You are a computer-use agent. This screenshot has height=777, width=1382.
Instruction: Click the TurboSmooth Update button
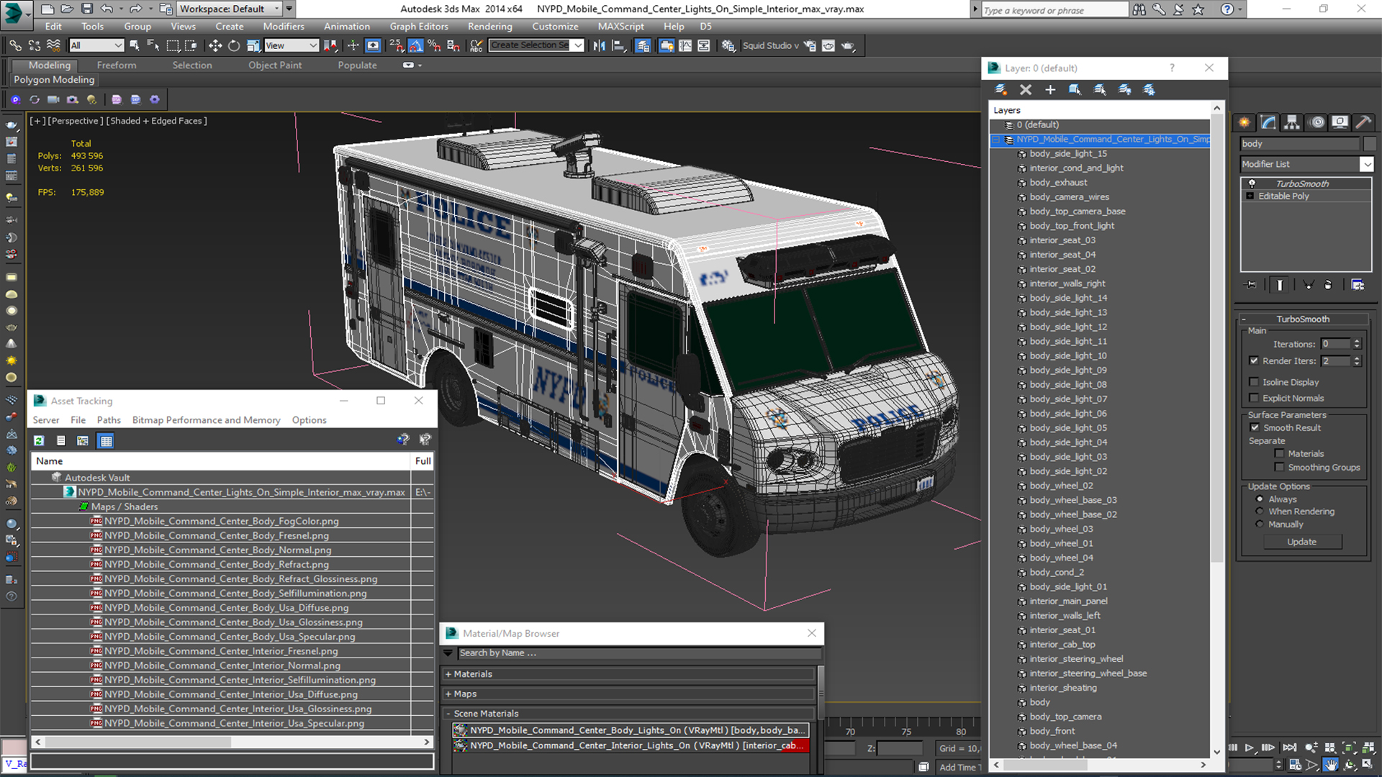(x=1301, y=542)
